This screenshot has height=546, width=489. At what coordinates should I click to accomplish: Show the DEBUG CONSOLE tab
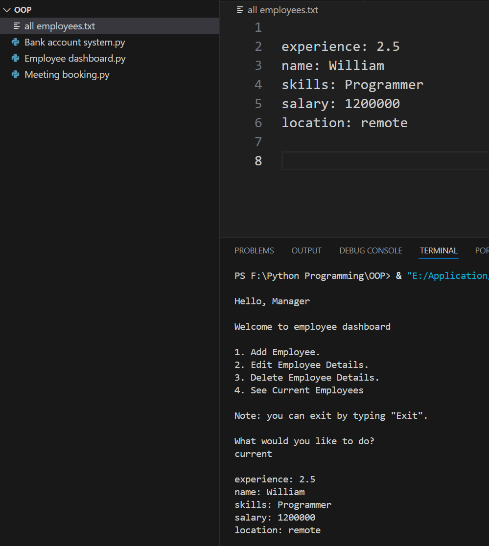coord(371,250)
